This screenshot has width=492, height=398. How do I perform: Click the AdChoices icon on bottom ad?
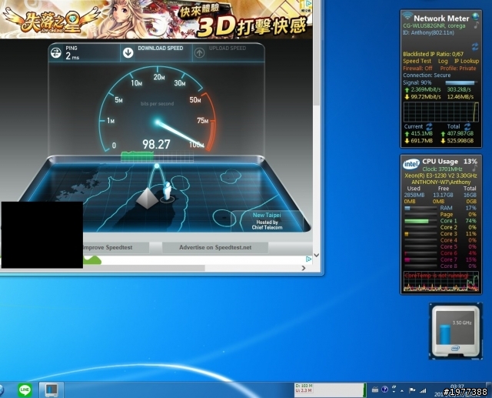[x=308, y=259]
